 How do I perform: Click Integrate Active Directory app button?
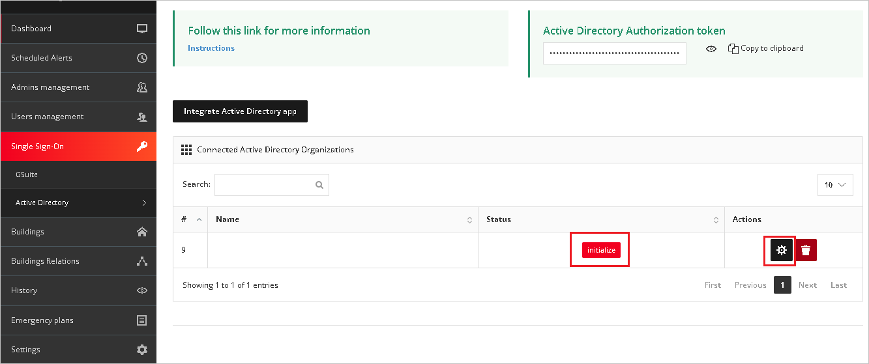click(x=240, y=111)
